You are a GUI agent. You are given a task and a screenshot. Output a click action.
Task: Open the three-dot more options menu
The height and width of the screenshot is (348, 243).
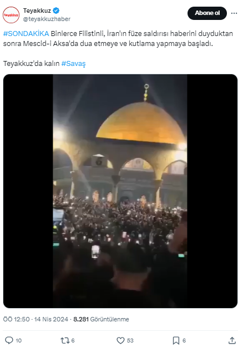coord(234,13)
